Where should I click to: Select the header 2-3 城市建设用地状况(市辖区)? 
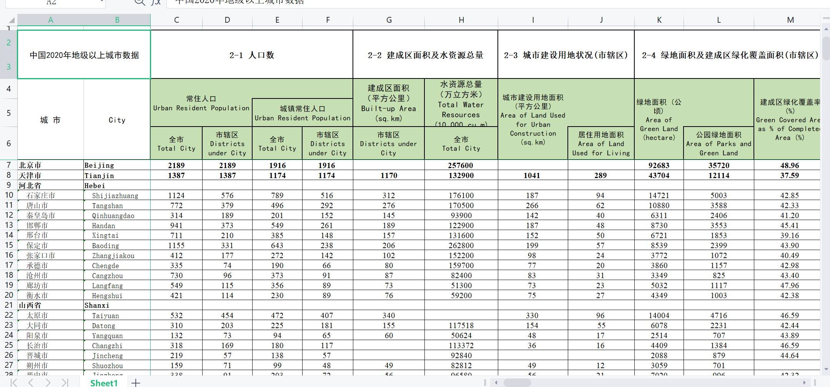coord(566,55)
